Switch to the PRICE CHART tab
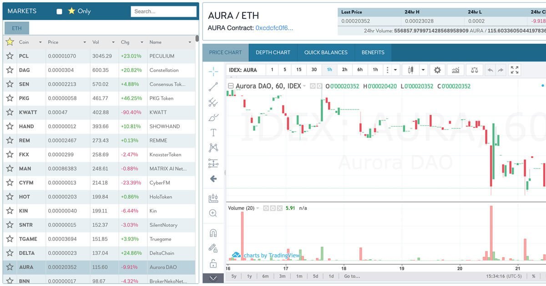 [226, 52]
